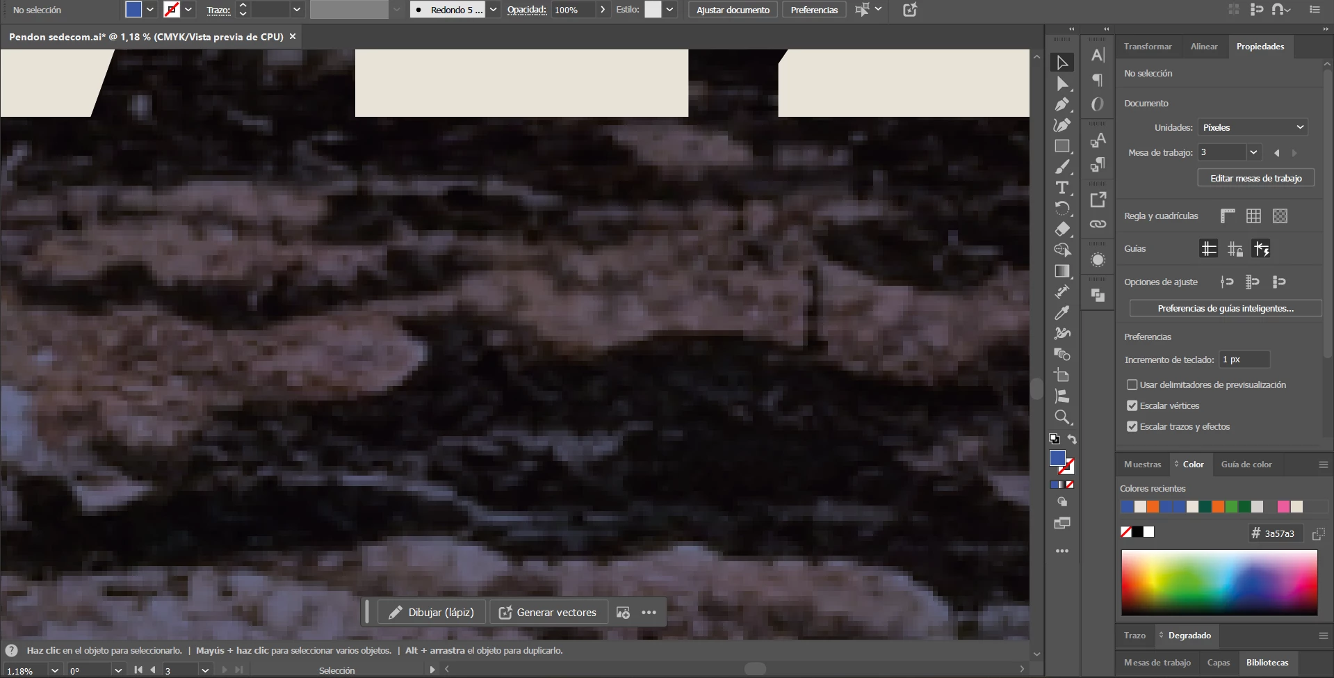Click 'Ajustar documento' button
1334x678 pixels.
coord(733,10)
